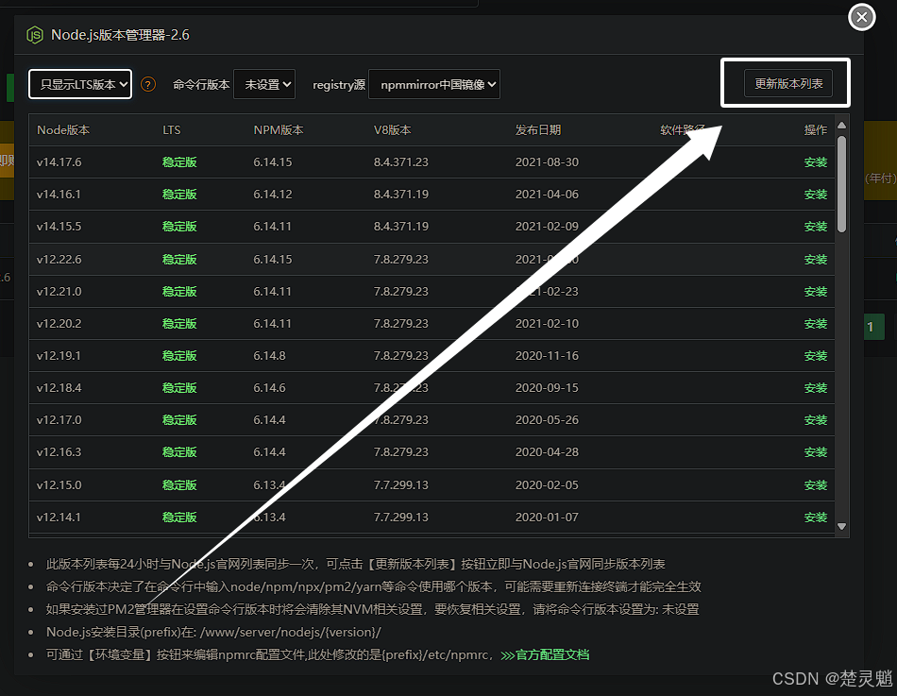Install Node version v12.21.0

point(815,291)
